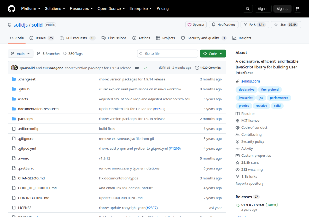Open the v1.9.0 - LGTM! release

(x=253, y=205)
